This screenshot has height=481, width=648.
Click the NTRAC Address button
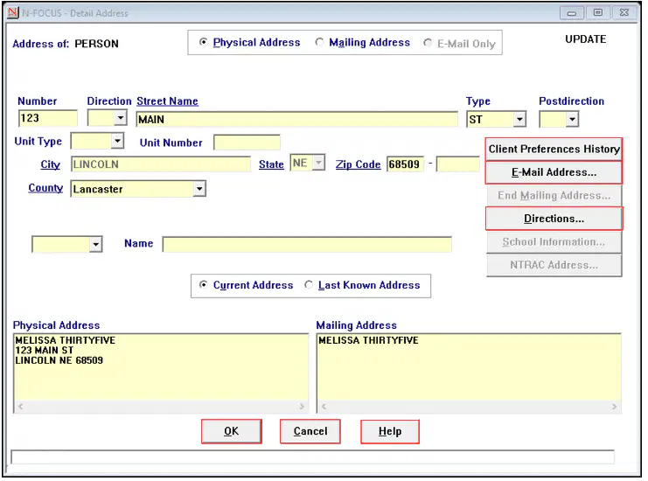coord(554,265)
